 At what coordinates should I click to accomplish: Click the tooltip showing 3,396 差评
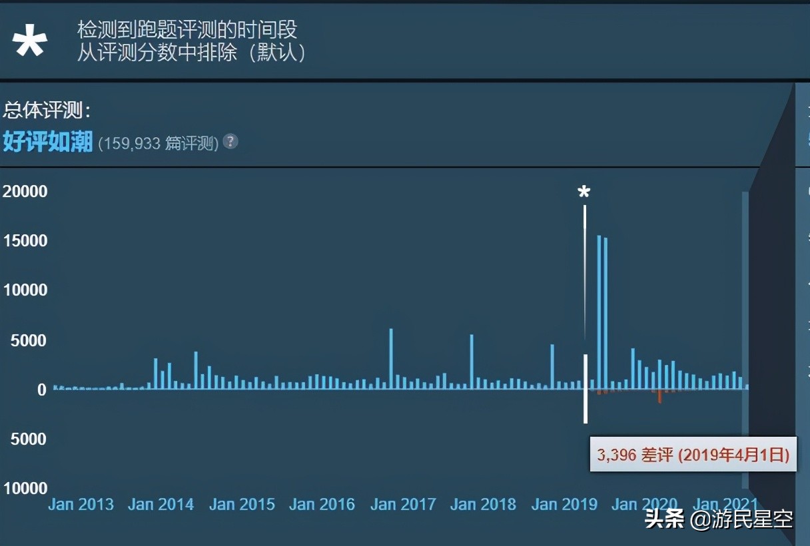[693, 455]
